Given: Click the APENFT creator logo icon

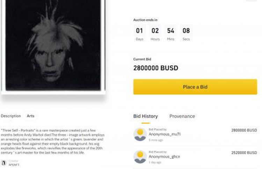Looking at the screenshot, I should (4, 163).
